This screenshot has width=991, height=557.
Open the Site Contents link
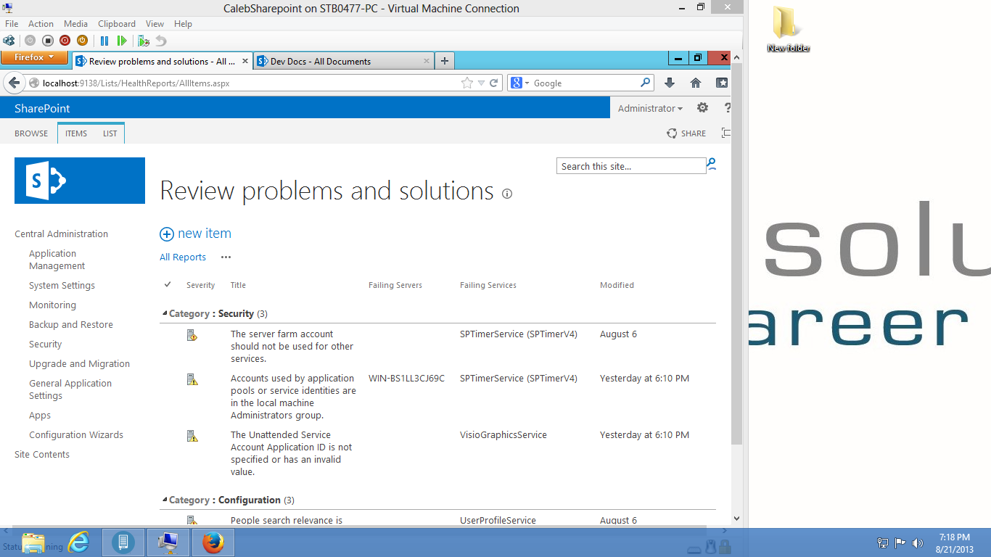pos(42,455)
